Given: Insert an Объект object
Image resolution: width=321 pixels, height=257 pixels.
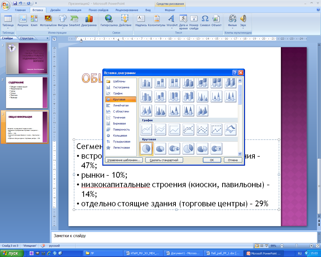Looking at the screenshot, I should [x=216, y=21].
